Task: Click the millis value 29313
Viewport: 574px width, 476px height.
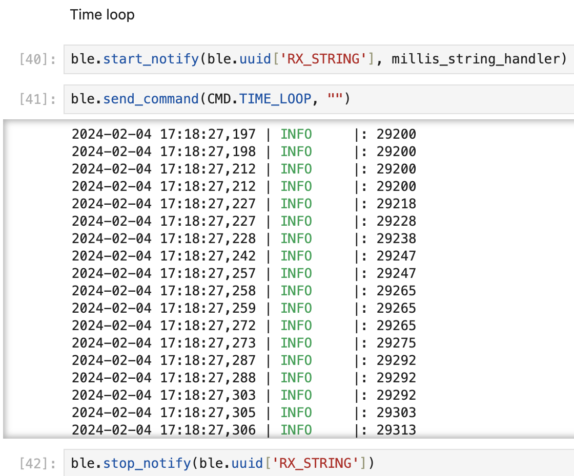Action: click(x=397, y=430)
